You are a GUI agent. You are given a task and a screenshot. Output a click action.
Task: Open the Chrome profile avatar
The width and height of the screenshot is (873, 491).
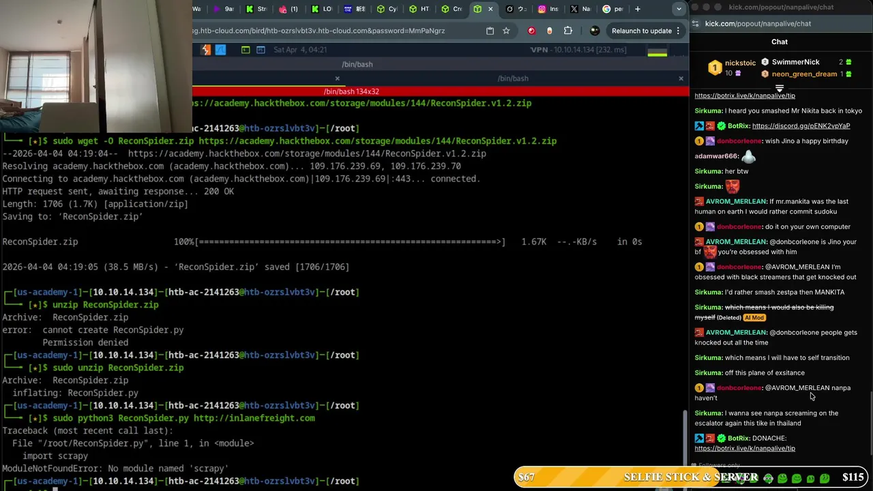point(595,31)
